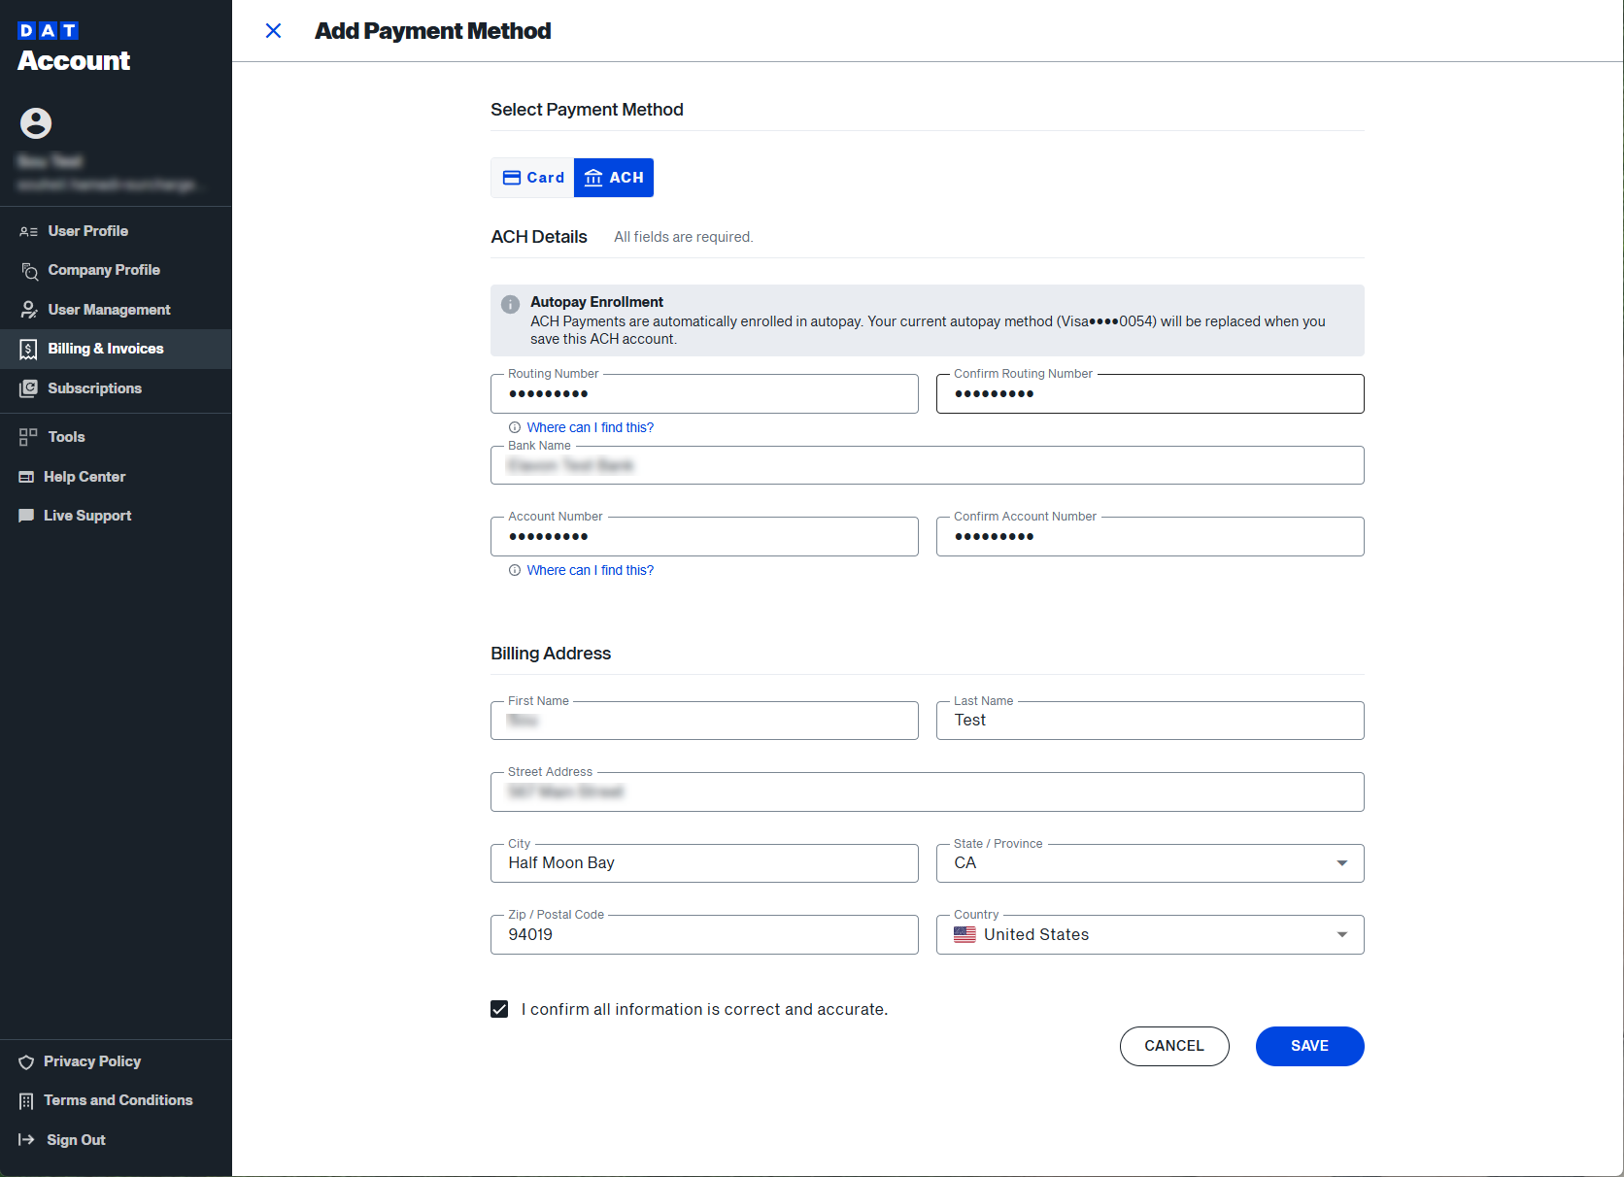Image resolution: width=1624 pixels, height=1177 pixels.
Task: Open account number 'Where can I find this?' link
Action: [x=591, y=570]
